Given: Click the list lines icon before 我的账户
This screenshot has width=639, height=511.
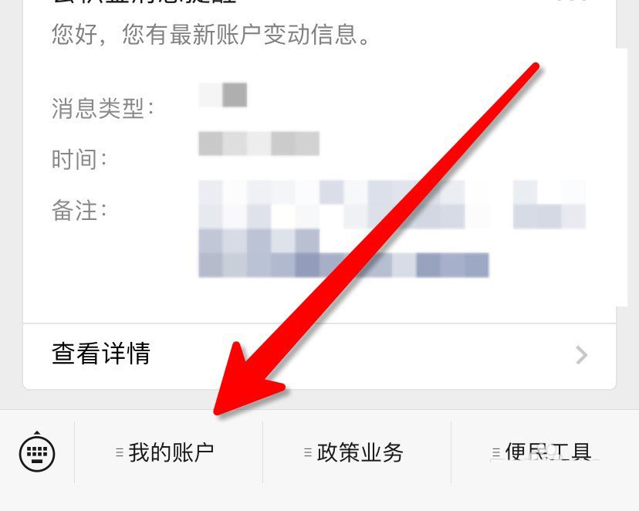Looking at the screenshot, I should pyautogui.click(x=120, y=452).
